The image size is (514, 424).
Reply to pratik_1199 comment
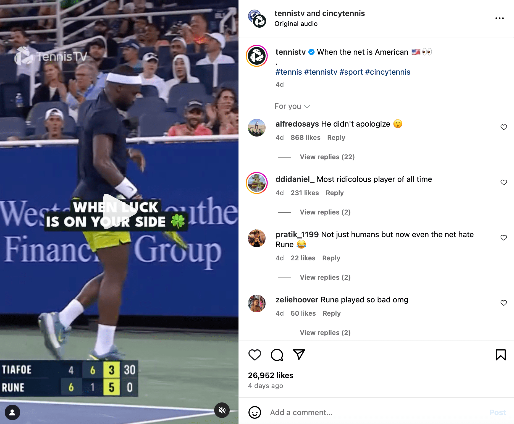tap(331, 258)
